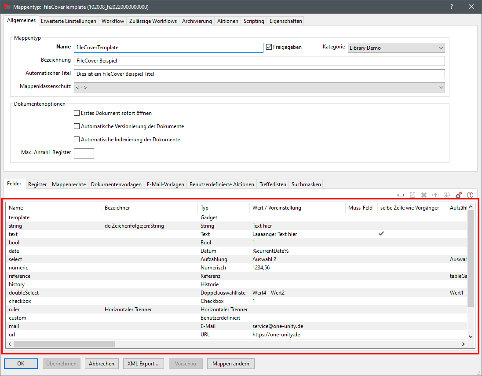Click the move field down arrow icon
This screenshot has height=376, width=482.
click(447, 195)
